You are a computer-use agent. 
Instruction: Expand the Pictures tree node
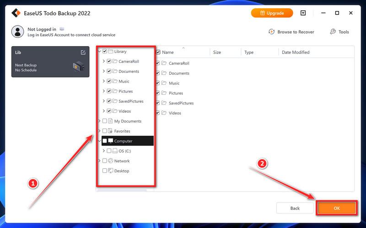[x=104, y=91]
